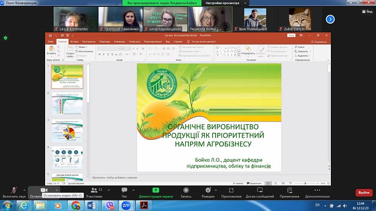The width and height of the screenshot is (376, 211).
Task: Click the green encryption shield icon
Action: point(6,38)
